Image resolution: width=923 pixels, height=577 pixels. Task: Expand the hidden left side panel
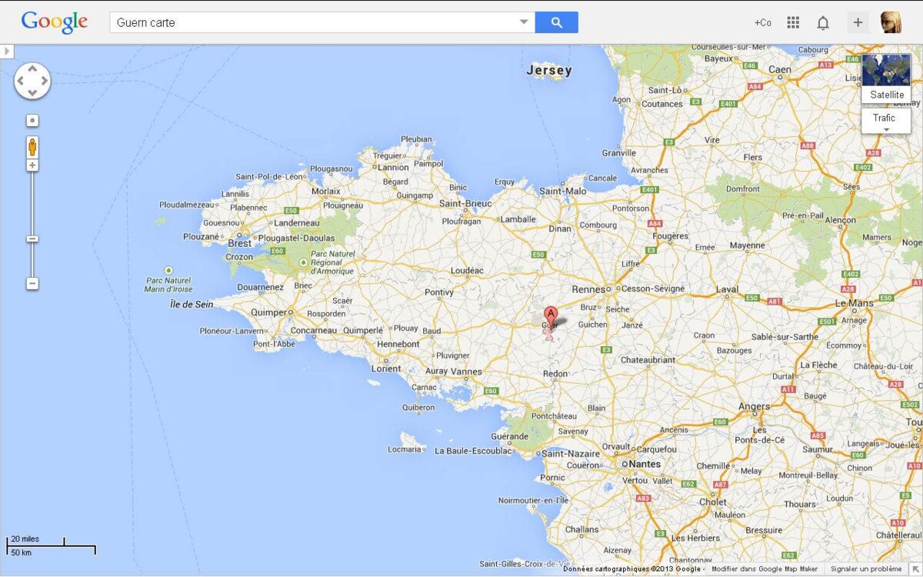pyautogui.click(x=7, y=52)
